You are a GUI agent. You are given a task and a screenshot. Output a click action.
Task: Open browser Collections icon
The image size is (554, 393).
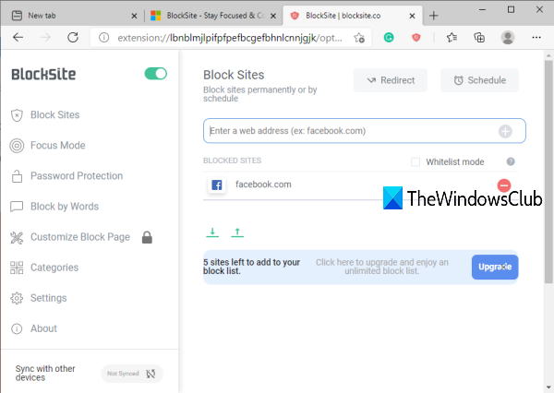(x=479, y=38)
